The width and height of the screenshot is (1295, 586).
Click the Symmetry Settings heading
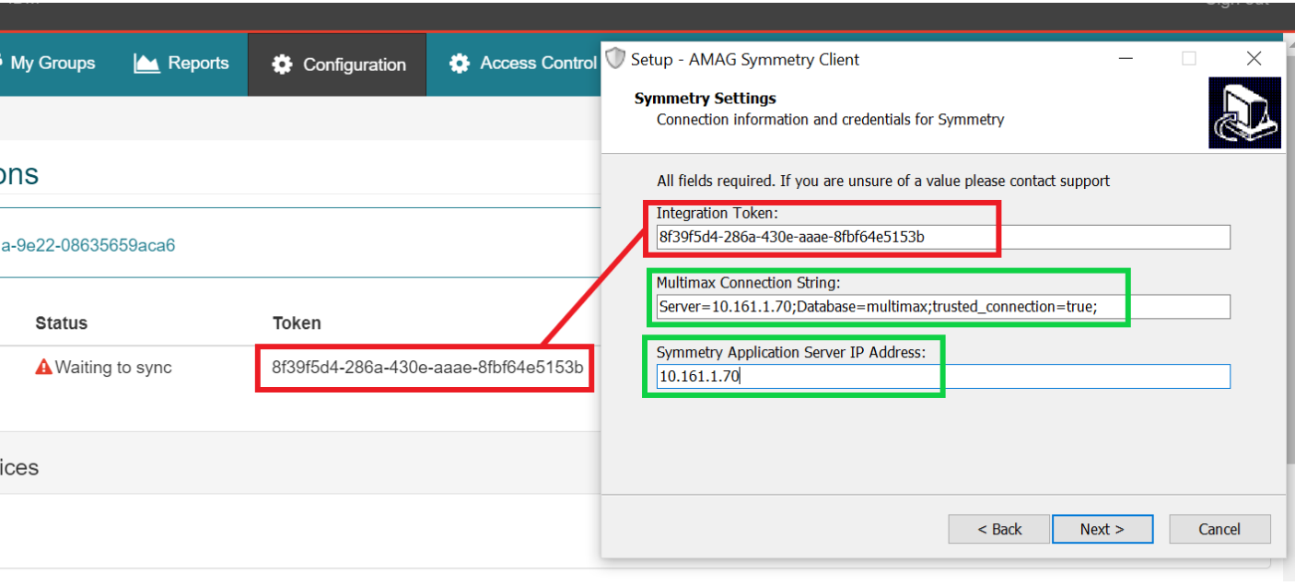[x=706, y=99]
